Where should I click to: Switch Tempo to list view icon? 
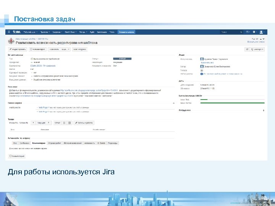[x=65, y=123]
